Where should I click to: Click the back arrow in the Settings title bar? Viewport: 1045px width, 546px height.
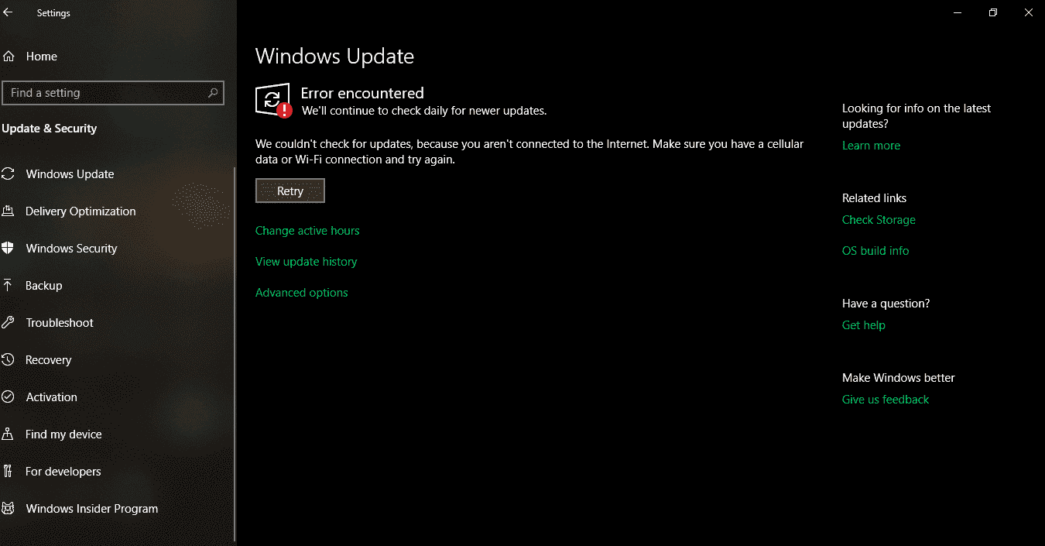point(8,12)
